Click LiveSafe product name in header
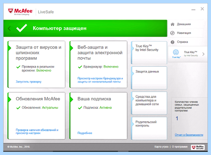Viewport: 211px width, 155px height. pos(46,12)
